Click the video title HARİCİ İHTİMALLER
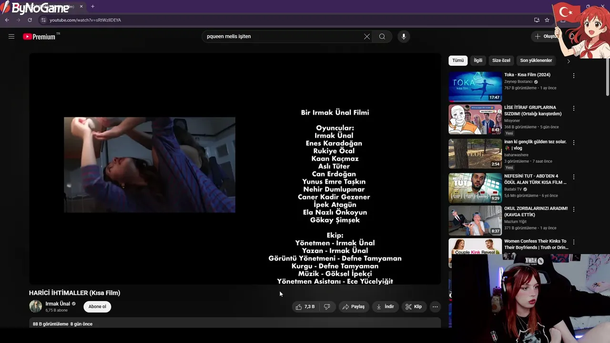 (74, 293)
